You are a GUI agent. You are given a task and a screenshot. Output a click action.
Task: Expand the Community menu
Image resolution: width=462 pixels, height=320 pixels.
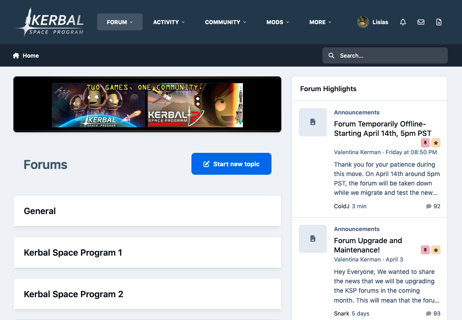[225, 22]
